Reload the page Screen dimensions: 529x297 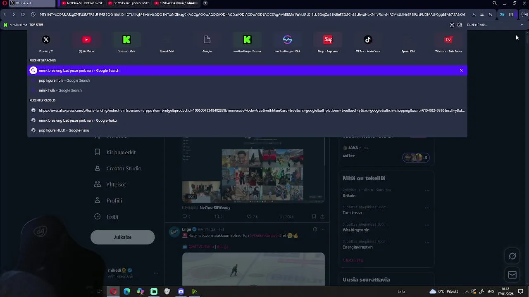(x=23, y=14)
